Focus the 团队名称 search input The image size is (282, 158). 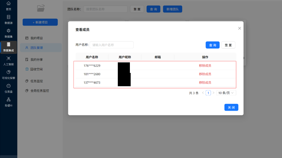(105, 9)
